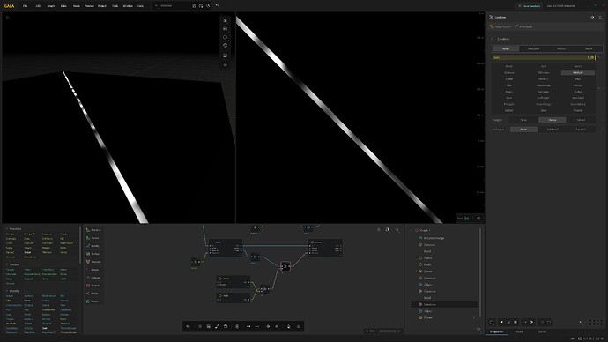The width and height of the screenshot is (608, 342).
Task: Choose Equalize in the Enhance row
Action: (581, 129)
